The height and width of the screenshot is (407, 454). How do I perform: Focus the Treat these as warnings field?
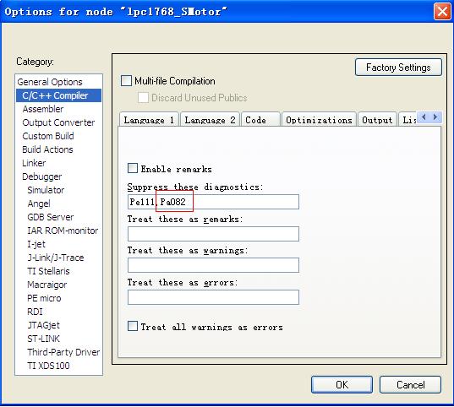(213, 265)
